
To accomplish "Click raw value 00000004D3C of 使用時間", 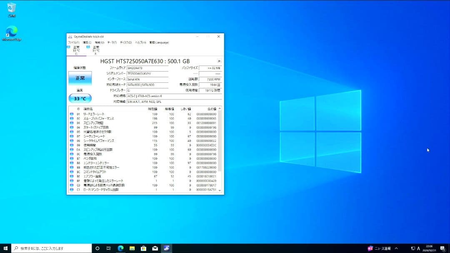I will coord(206,145).
